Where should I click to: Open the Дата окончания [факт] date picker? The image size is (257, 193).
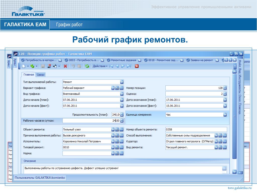[x=225, y=106]
